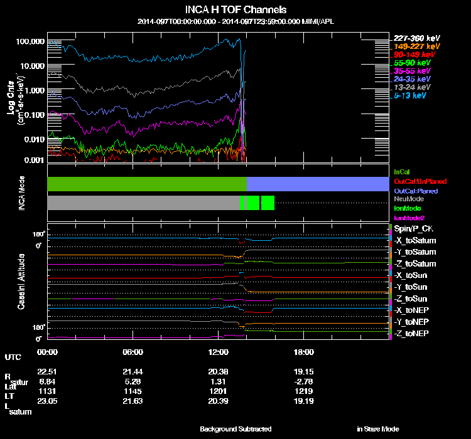
Task: Select the 55-90 keV legend label
Action: click(412, 63)
